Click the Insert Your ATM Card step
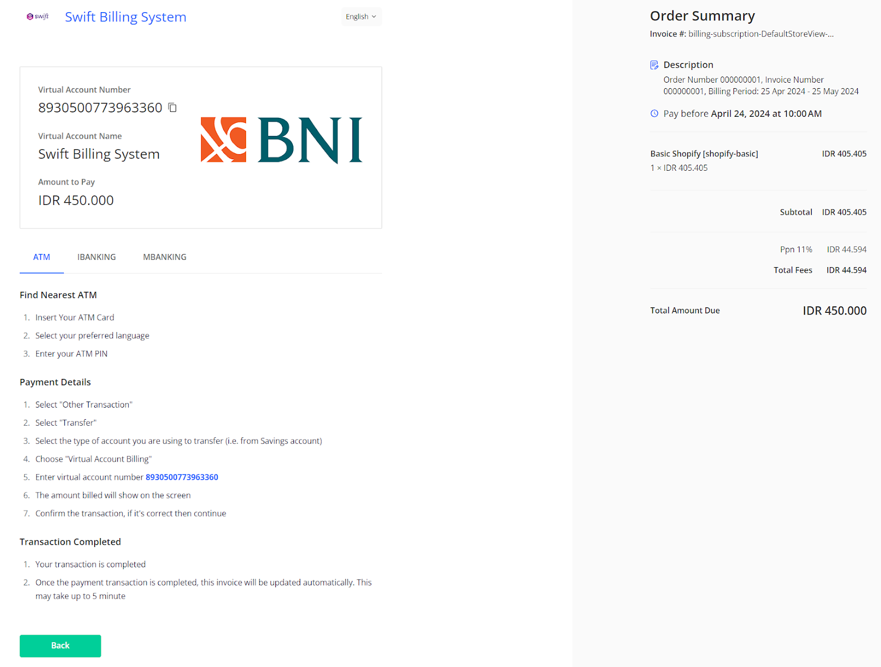The height and width of the screenshot is (667, 881). pyautogui.click(x=75, y=317)
